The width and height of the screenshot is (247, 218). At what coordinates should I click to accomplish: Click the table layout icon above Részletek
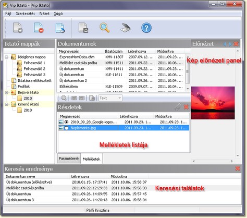pos(82,98)
